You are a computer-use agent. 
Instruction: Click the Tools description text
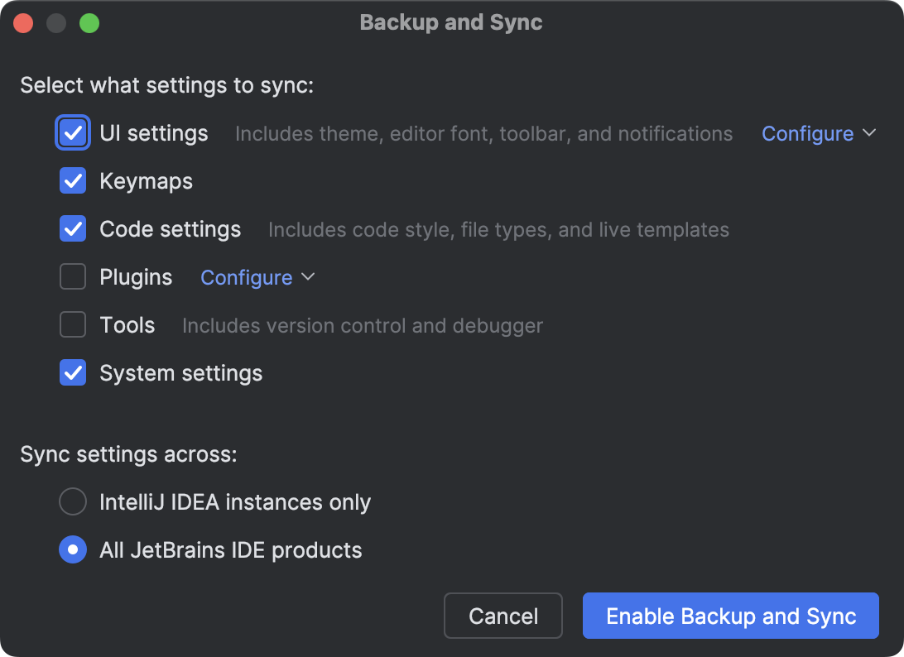tap(363, 325)
